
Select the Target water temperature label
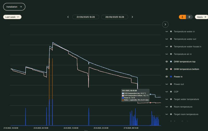click(x=186, y=99)
